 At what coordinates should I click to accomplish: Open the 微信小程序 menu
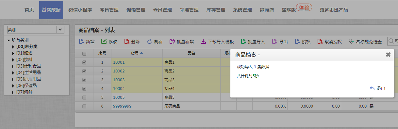point(80,10)
